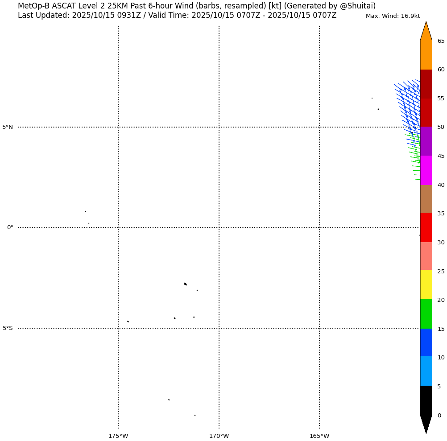Click the small island just north of 5°S near 174.5°W

[x=128, y=321]
